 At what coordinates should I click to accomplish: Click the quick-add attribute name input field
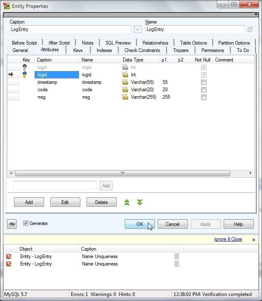(55, 185)
